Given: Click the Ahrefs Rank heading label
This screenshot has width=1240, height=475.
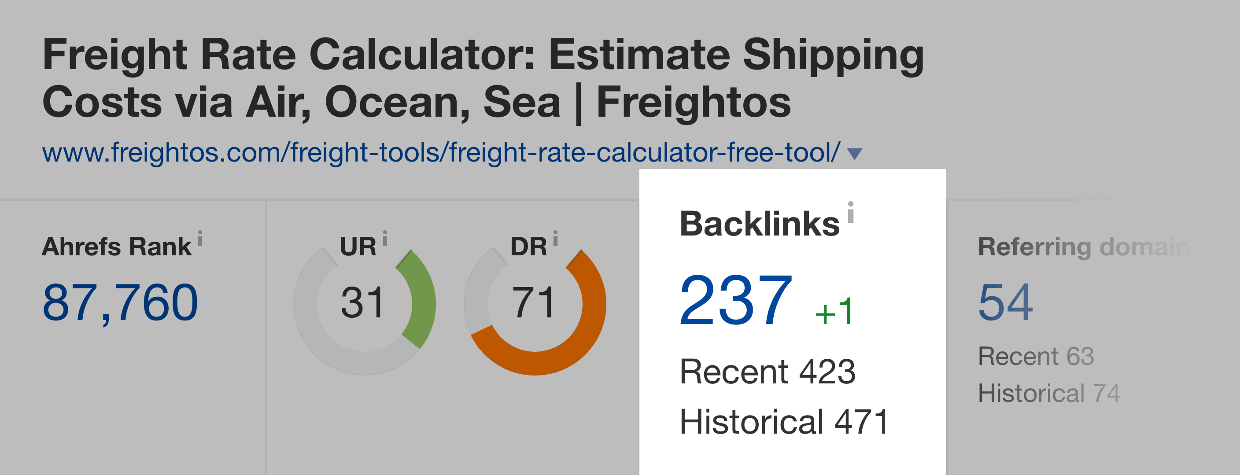Looking at the screenshot, I should 117,247.
